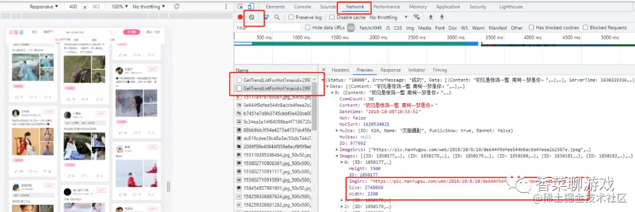Open the Performance tab
This screenshot has width=635, height=212.
pyautogui.click(x=386, y=7)
